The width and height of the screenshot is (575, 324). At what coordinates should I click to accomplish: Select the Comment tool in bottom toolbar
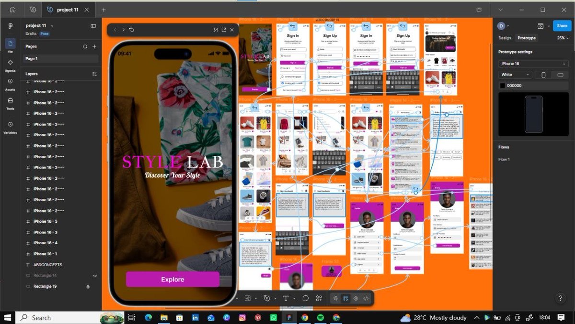click(305, 298)
